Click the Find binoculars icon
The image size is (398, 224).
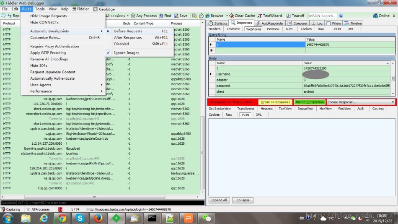click(161, 16)
